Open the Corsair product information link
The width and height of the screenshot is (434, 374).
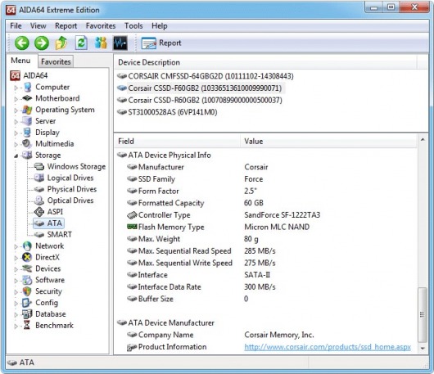[328, 347]
